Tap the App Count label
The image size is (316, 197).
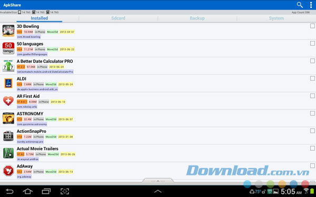click(301, 12)
